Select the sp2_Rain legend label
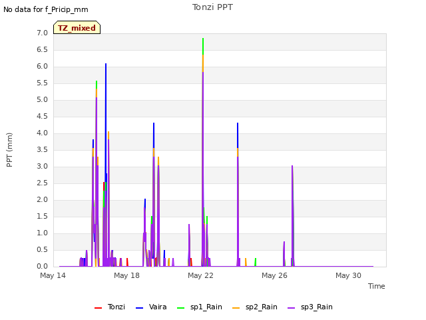The height and width of the screenshot is (320, 426). click(x=262, y=307)
